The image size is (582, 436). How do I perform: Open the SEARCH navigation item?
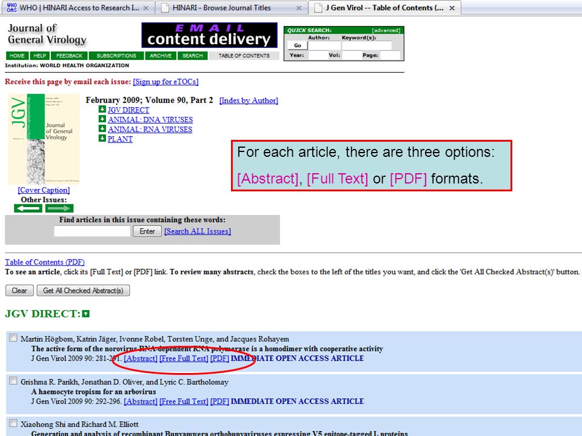click(x=192, y=56)
